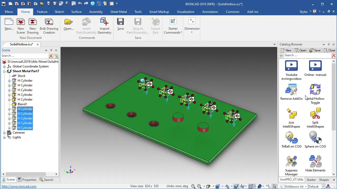337x189 pixels.
Task: Click the Catalog Browser search field
Action: click(307, 55)
